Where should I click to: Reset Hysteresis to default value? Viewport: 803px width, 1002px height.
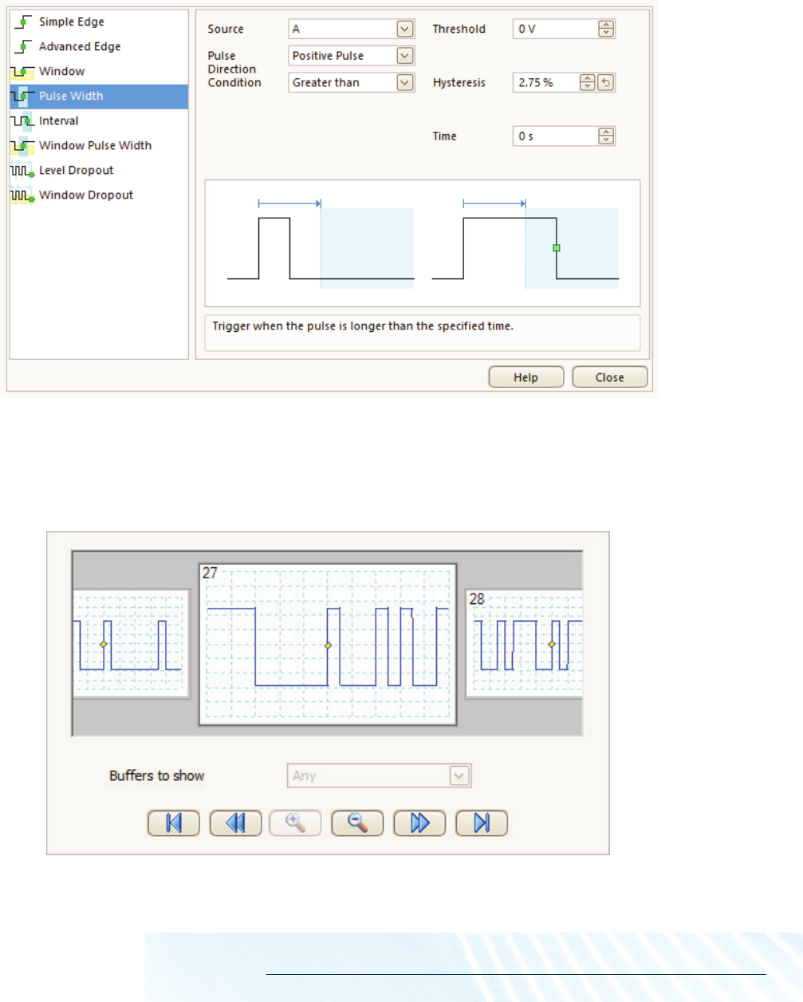606,82
